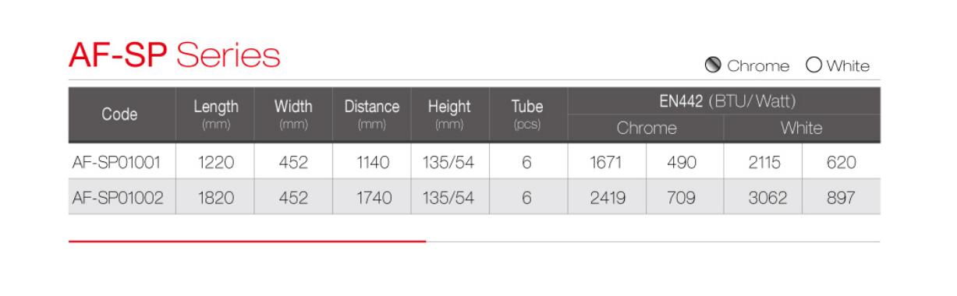Click the Distance (mm) column header
The width and height of the screenshot is (957, 296).
[372, 115]
